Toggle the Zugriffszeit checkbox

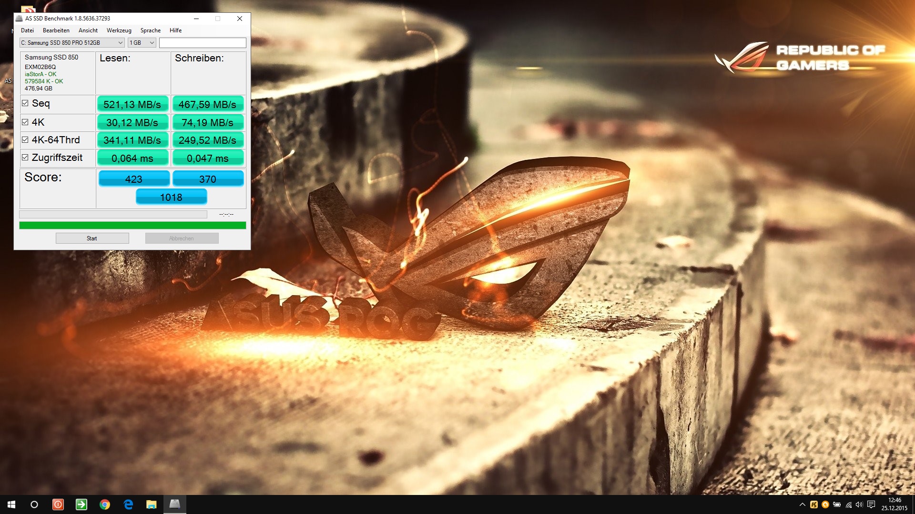click(x=25, y=158)
